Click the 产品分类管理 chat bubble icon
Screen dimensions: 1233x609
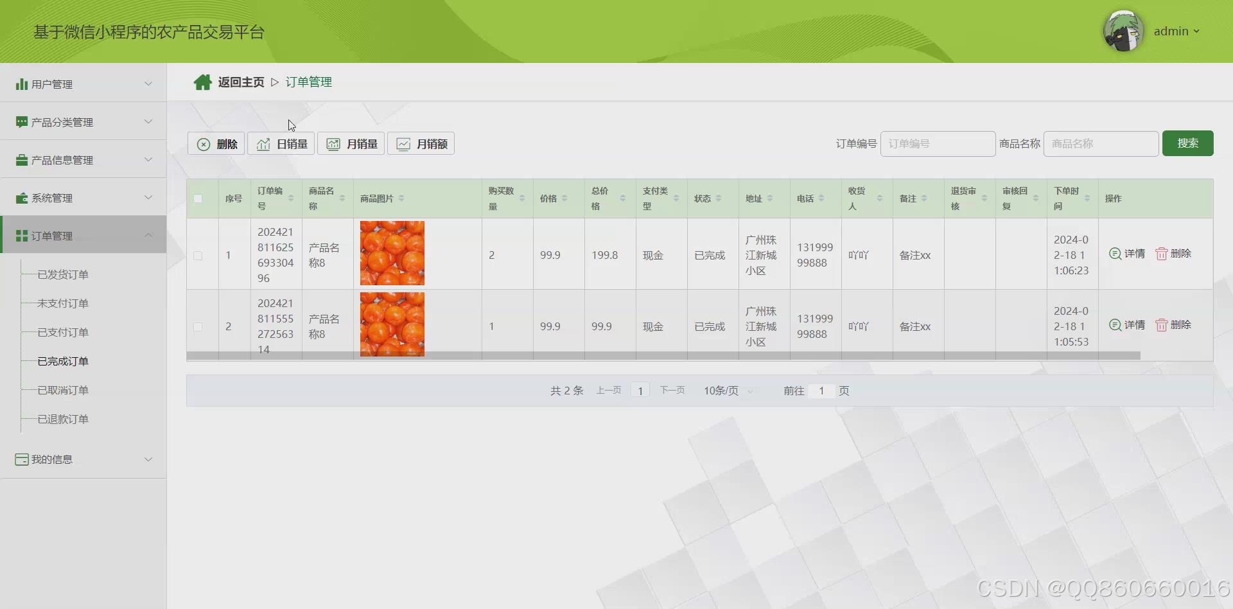(x=22, y=122)
